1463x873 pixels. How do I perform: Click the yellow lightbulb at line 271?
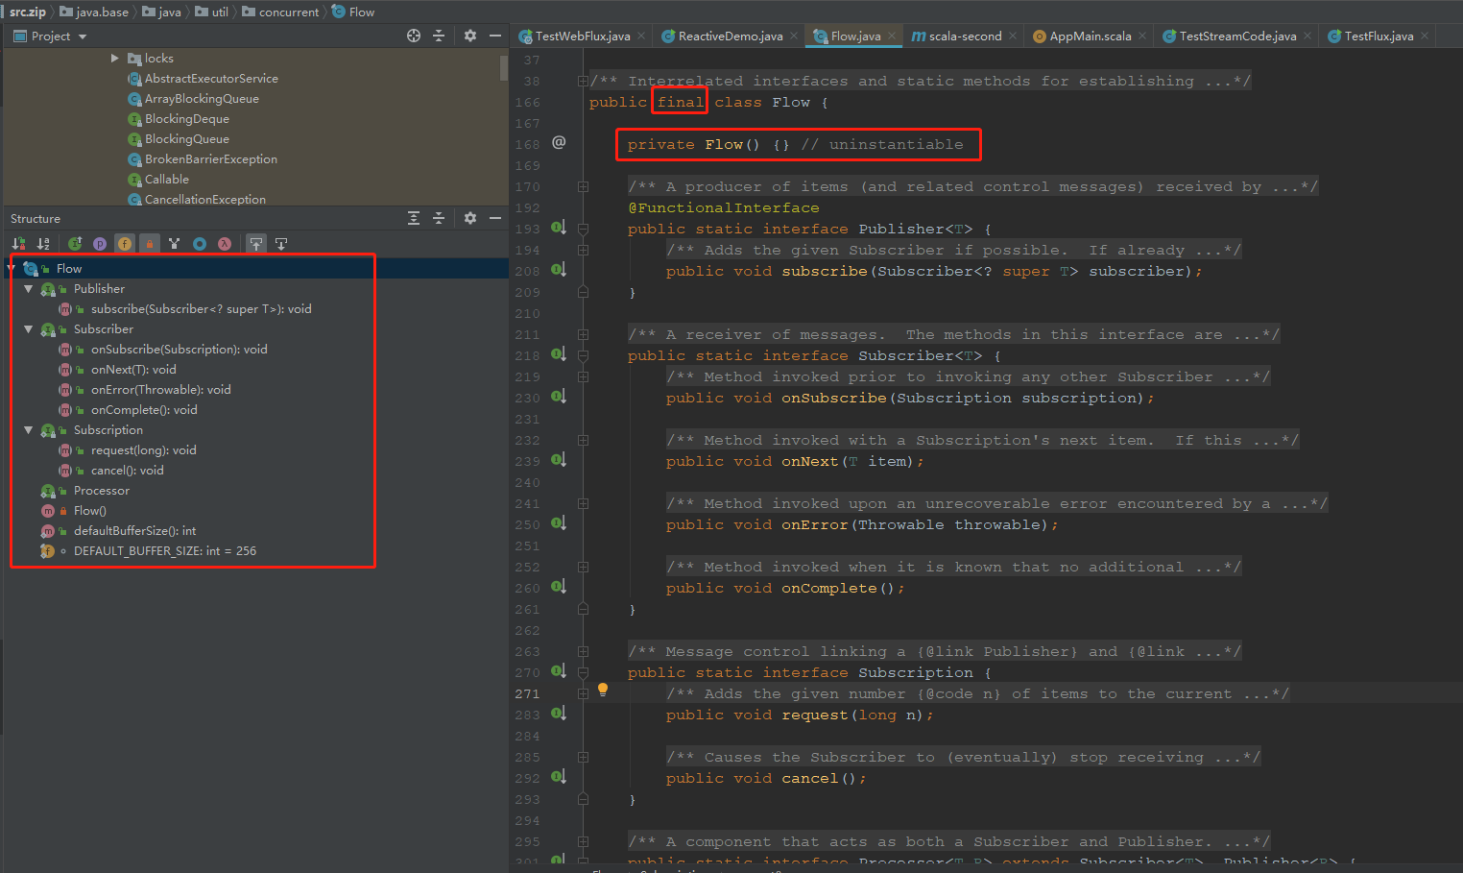coord(603,690)
